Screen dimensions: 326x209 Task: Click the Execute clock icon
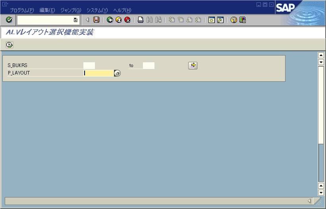10,45
